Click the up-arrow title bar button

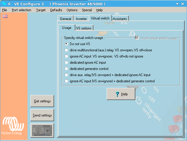(177, 4)
